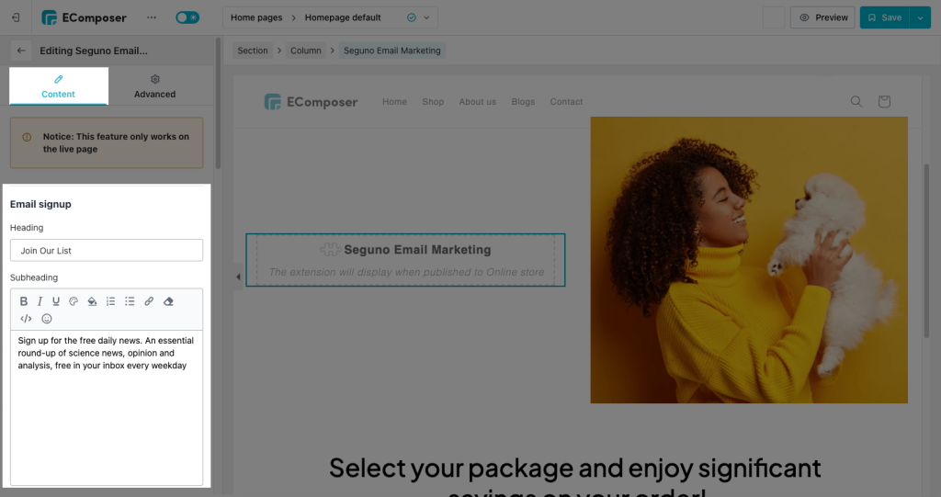941x497 pixels.
Task: Switch to the Advanced tab
Action: [x=154, y=86]
